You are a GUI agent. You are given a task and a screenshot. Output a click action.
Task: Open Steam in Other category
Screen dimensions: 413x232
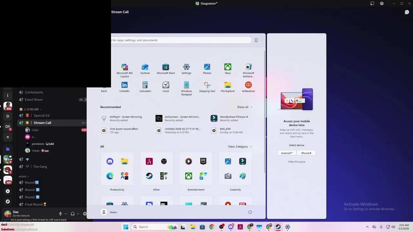[x=149, y=176]
